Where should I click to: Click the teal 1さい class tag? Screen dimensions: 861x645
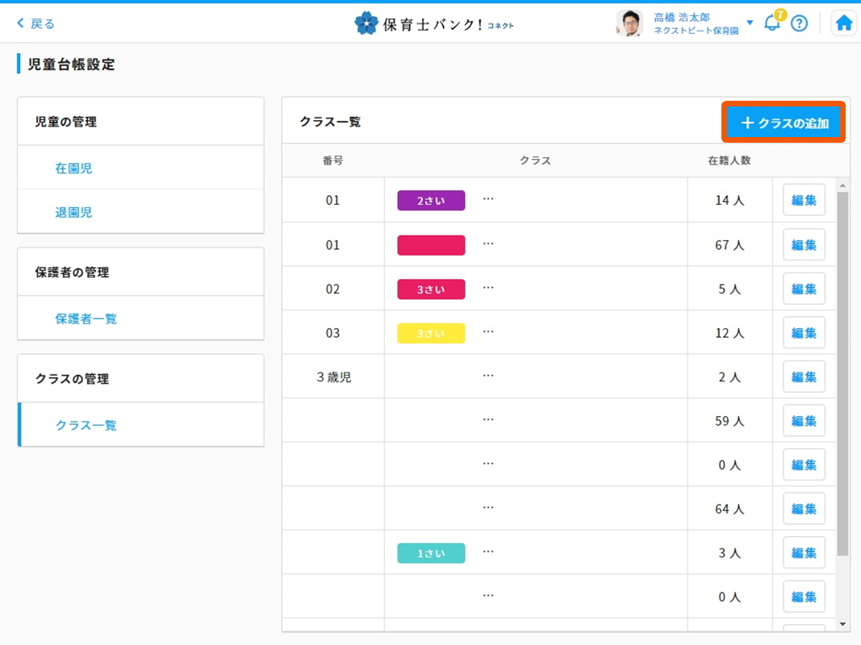click(x=431, y=553)
